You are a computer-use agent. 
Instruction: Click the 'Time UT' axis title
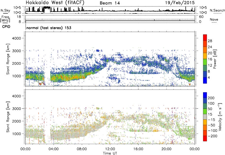(x=110, y=153)
